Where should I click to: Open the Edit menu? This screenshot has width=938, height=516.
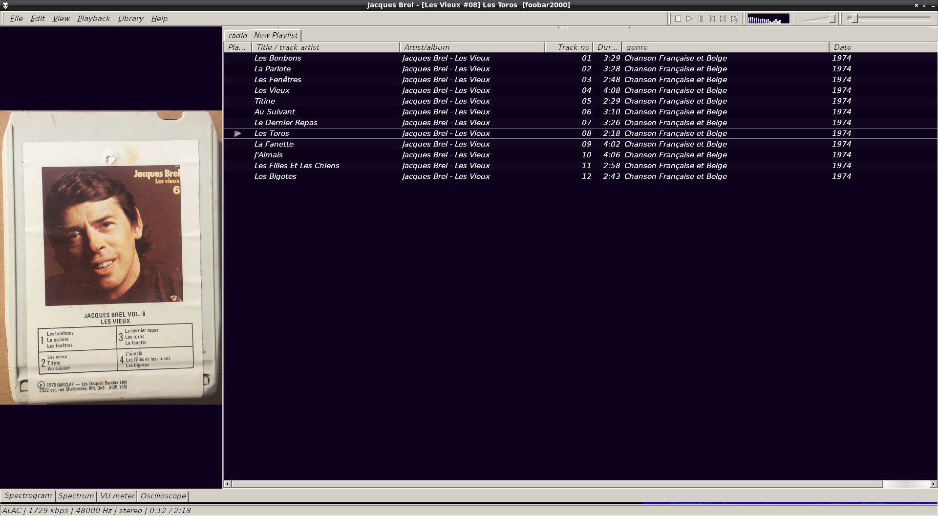pos(38,19)
